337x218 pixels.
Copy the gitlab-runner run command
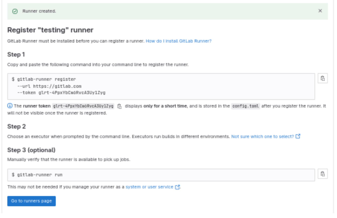coord(323,174)
